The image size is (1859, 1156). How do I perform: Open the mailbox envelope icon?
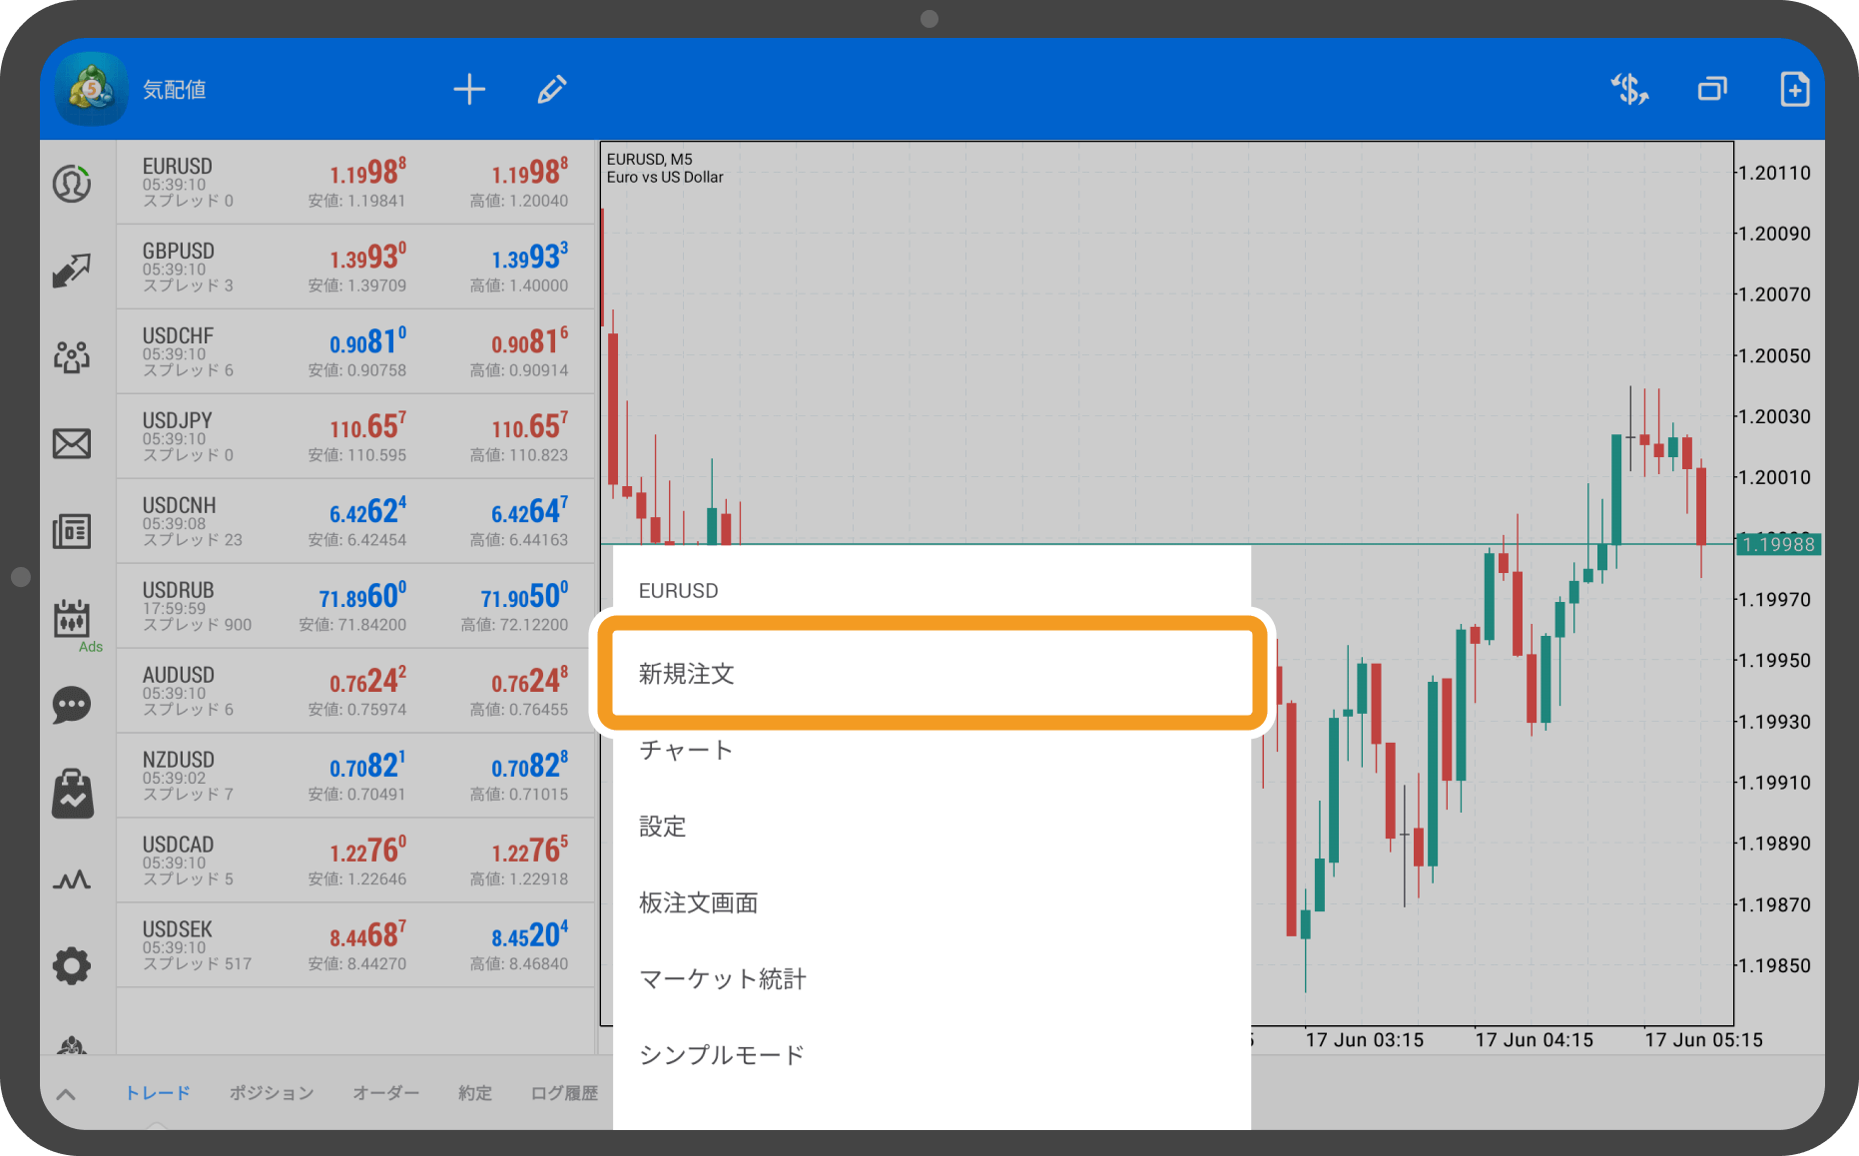[72, 443]
